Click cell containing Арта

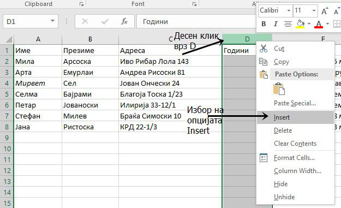(x=38, y=72)
